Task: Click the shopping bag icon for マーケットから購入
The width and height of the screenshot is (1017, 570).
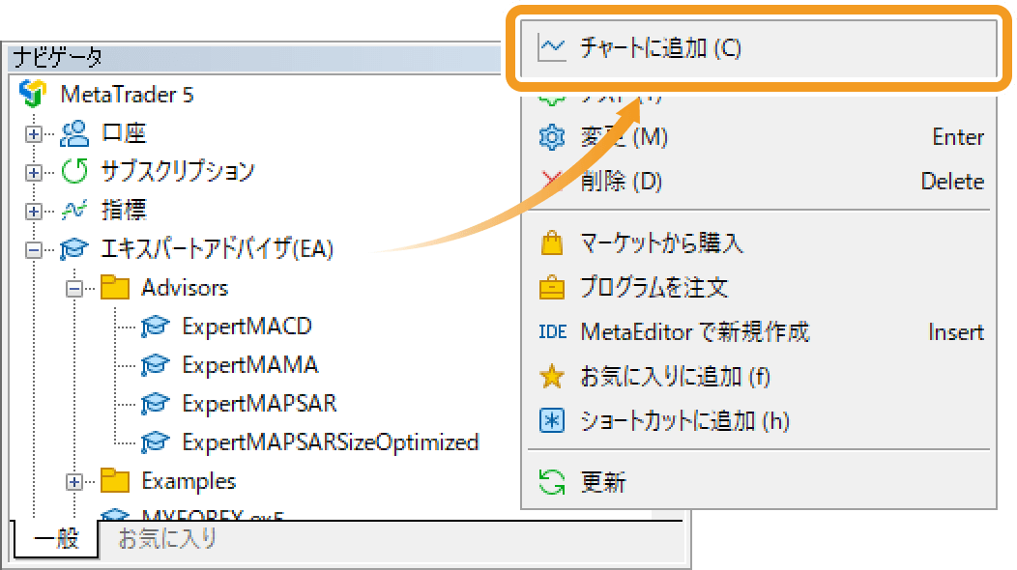Action: click(552, 243)
